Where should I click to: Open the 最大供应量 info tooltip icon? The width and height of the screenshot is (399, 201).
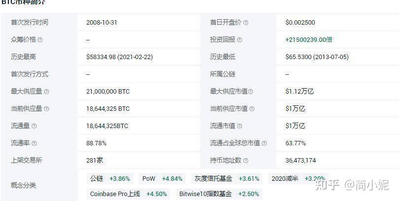46,92
